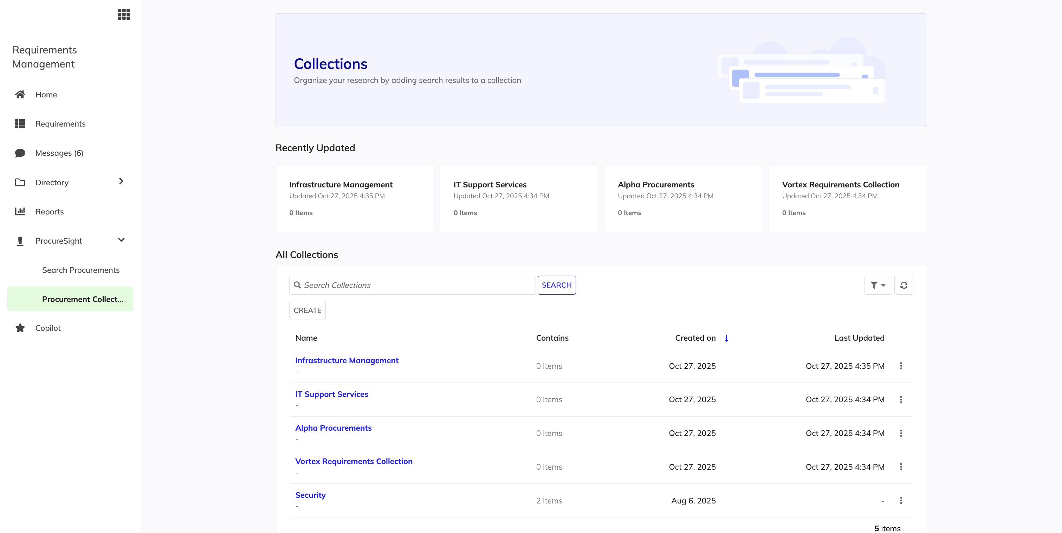Click the Requirements list icon
This screenshot has width=1062, height=533.
tap(20, 124)
